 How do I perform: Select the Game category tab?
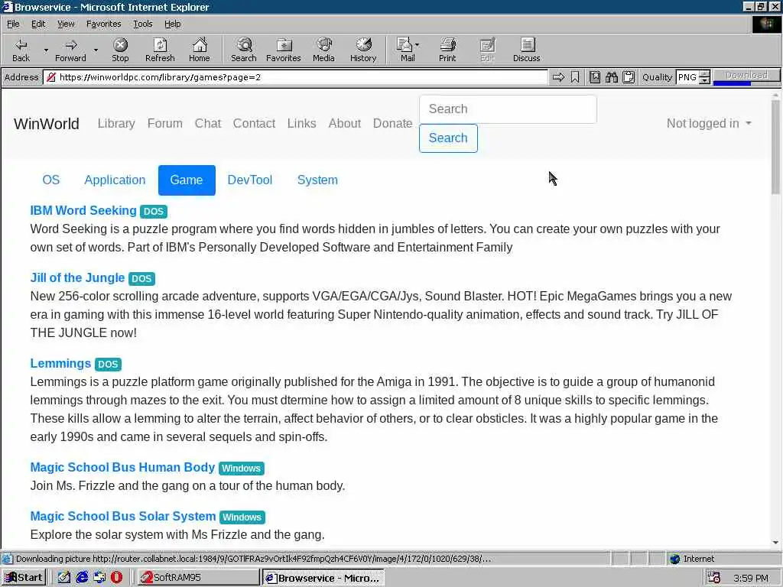click(x=187, y=180)
